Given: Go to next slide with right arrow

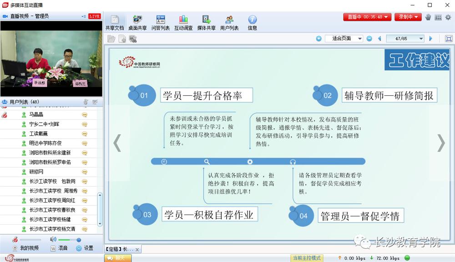Looking at the screenshot, I should (440, 143).
